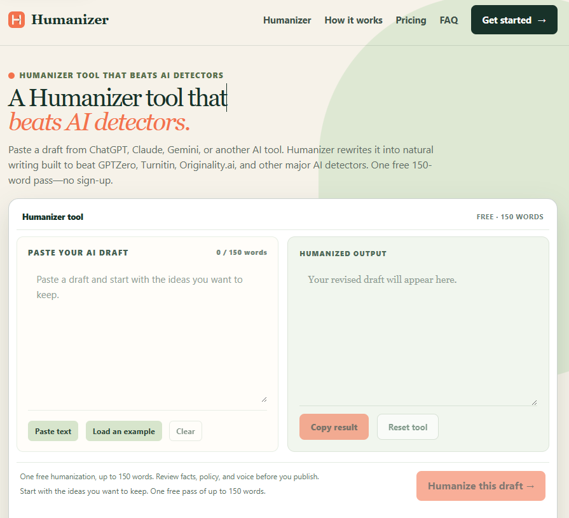Grab the draft textarea resize handle
This screenshot has height=518, width=569.
click(x=264, y=399)
